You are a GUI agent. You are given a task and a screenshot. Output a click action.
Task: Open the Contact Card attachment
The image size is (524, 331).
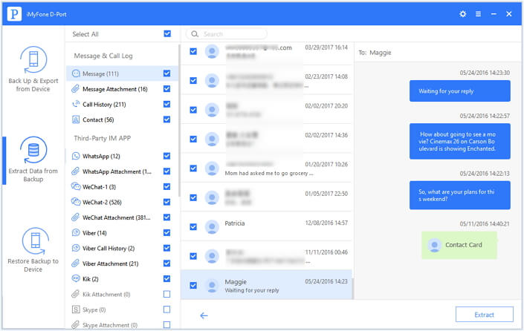pos(459,245)
